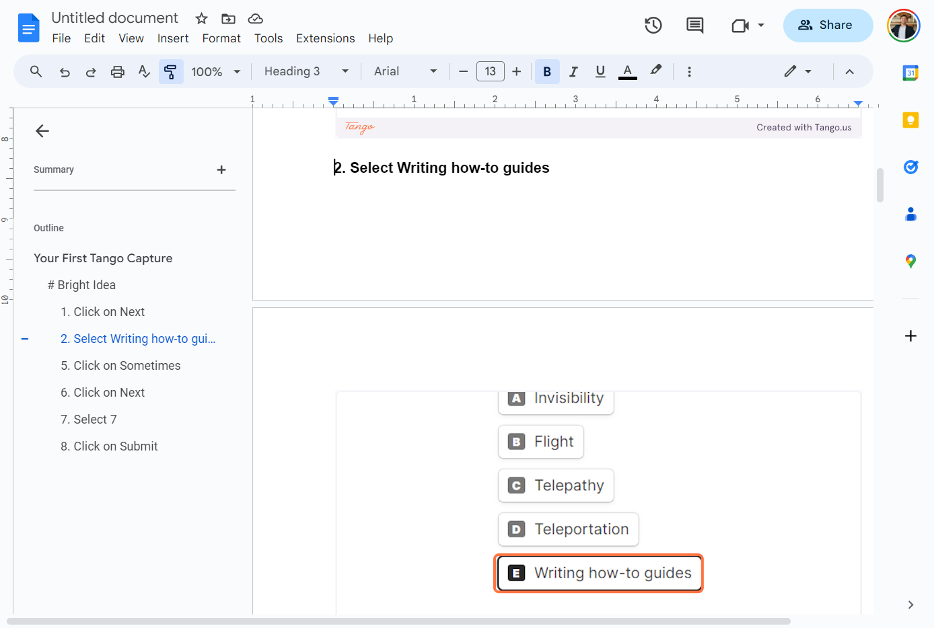The image size is (934, 628).
Task: Open the comments history icon
Action: (694, 26)
